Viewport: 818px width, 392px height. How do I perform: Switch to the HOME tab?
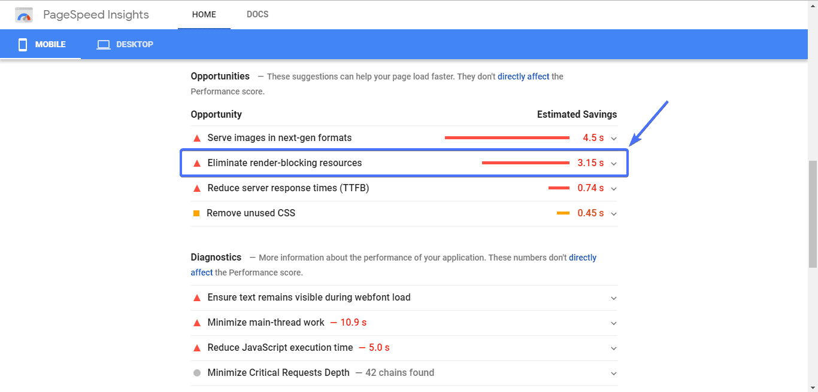click(x=204, y=14)
